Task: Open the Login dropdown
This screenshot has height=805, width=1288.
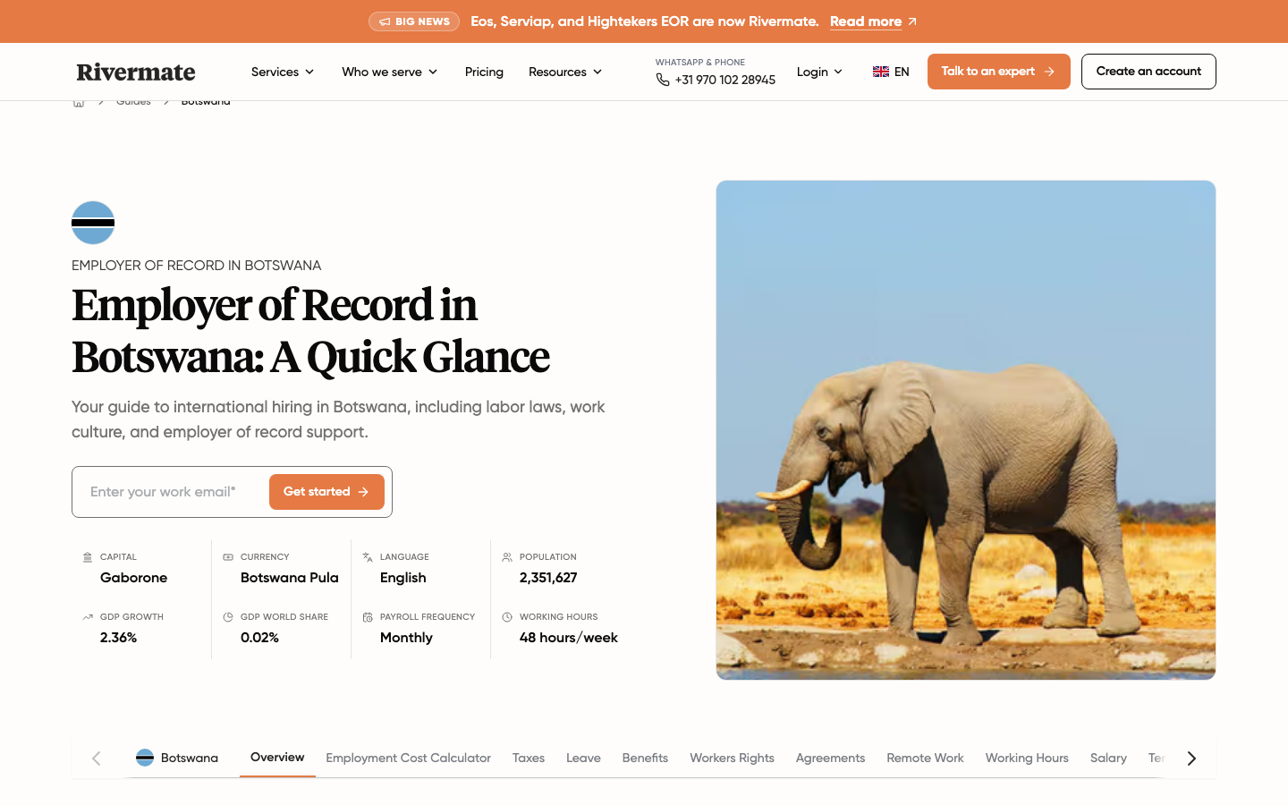Action: 819,72
